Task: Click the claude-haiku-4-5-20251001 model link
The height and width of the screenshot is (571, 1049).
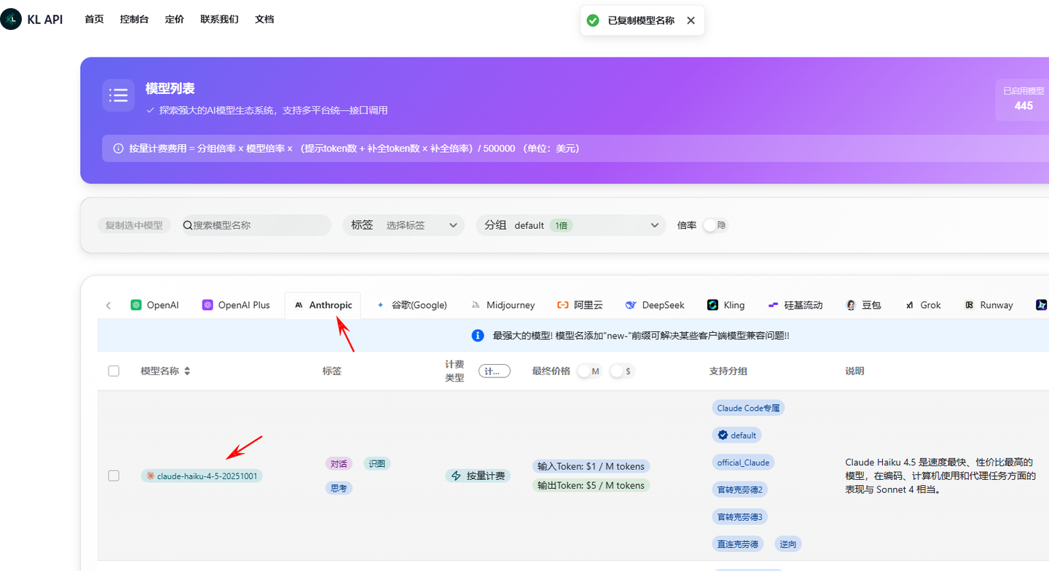Action: [x=202, y=476]
